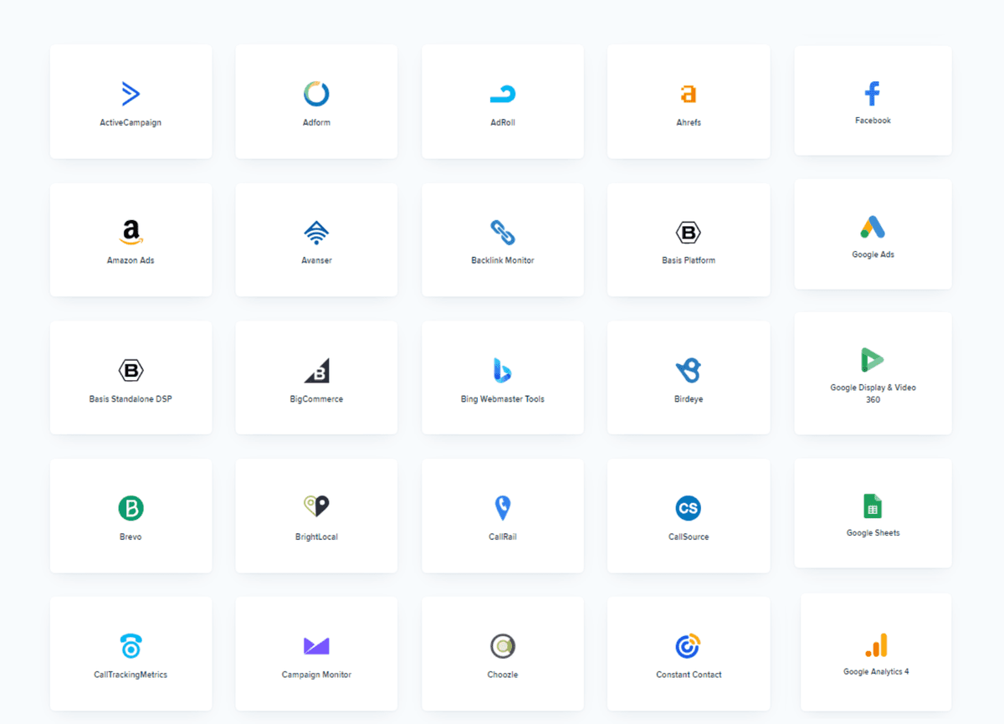Screen dimensions: 1004x724
Task: Select the "Google Ads" label text
Action: (873, 254)
